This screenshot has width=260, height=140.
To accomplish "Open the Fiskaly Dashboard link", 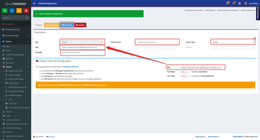I will click(71, 67).
